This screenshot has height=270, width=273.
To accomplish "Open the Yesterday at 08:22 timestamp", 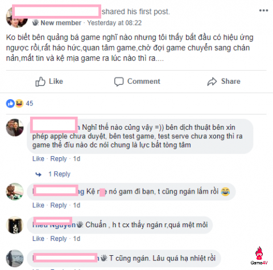I will click(114, 23).
